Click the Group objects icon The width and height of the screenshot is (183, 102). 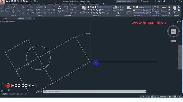pos(154,9)
